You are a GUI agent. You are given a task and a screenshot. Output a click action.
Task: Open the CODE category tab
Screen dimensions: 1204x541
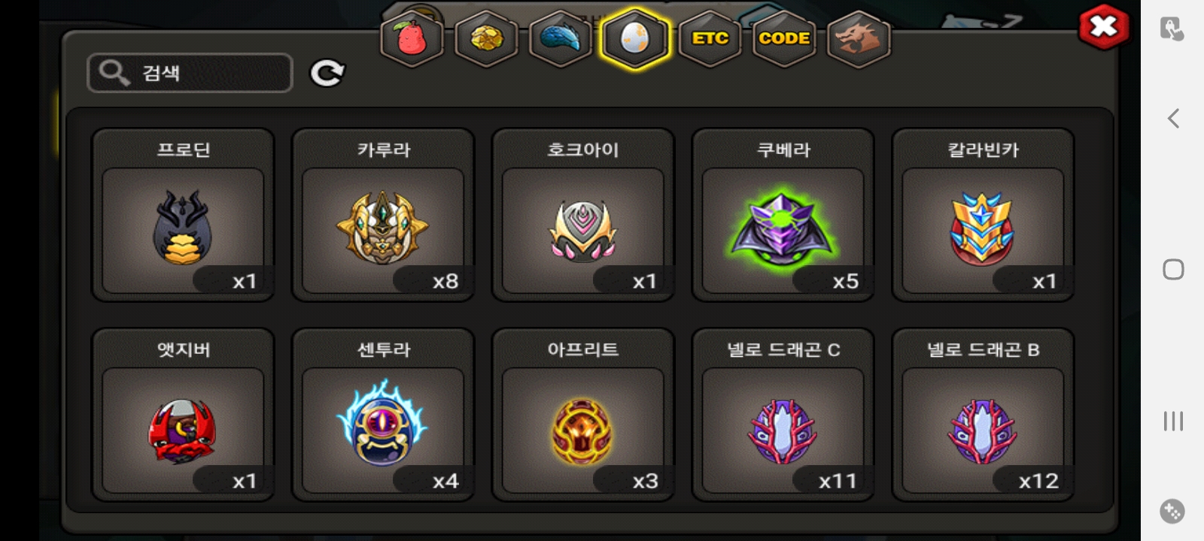(x=784, y=39)
